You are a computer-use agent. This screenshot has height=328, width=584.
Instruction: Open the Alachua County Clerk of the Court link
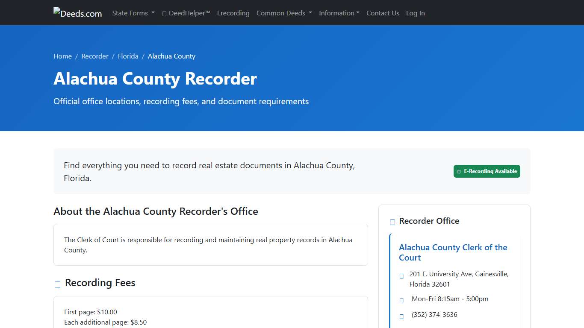[x=453, y=252]
